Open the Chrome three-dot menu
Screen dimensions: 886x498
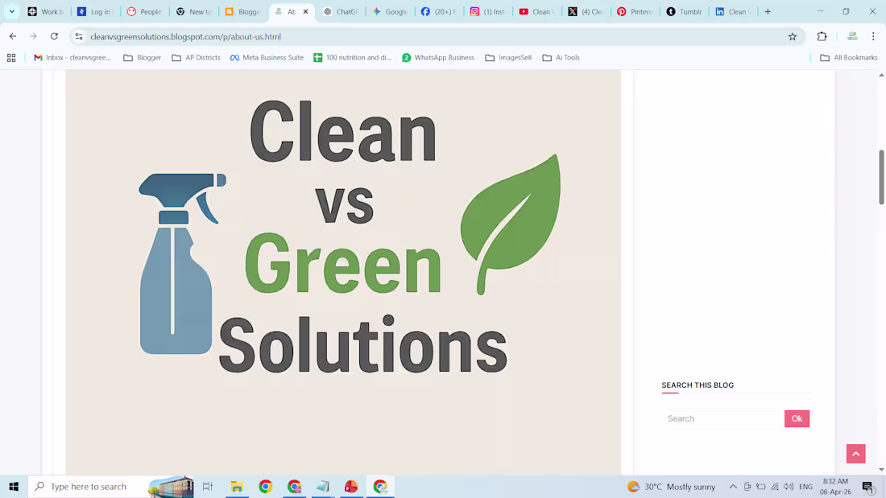pyautogui.click(x=873, y=36)
